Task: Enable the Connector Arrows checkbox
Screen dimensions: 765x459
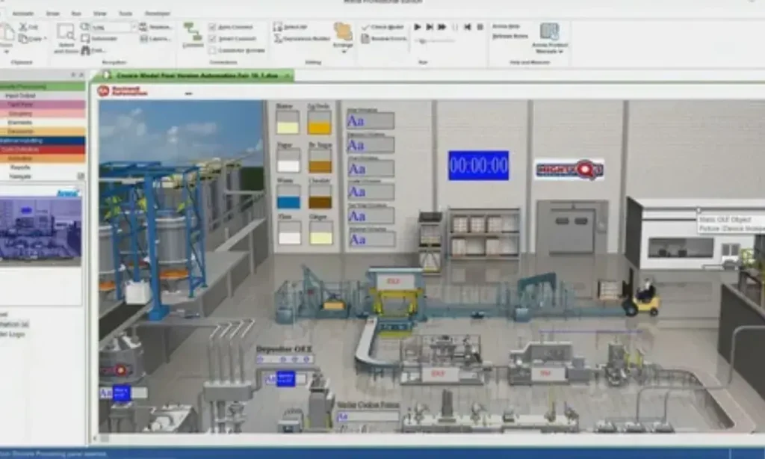Action: point(213,49)
